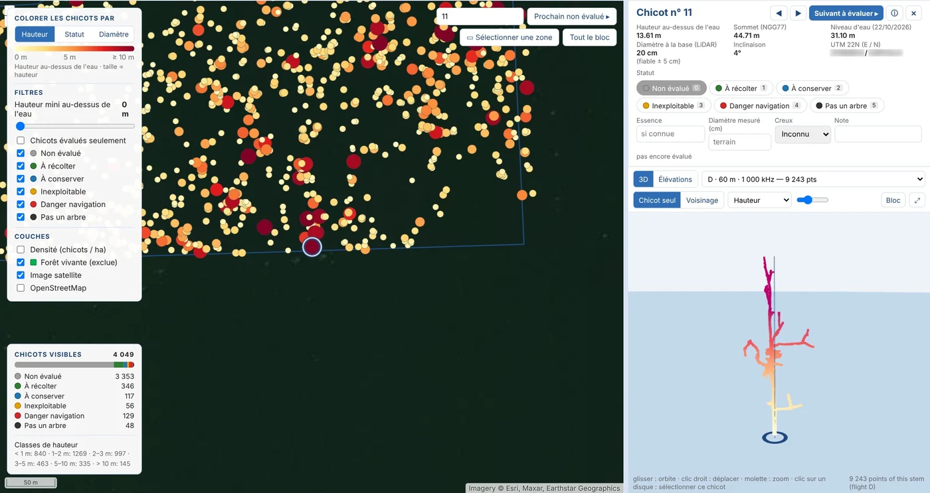Open the 3D point coloring 'Hauteur' dropdown
Viewport: 930px width, 493px height.
pyautogui.click(x=759, y=200)
